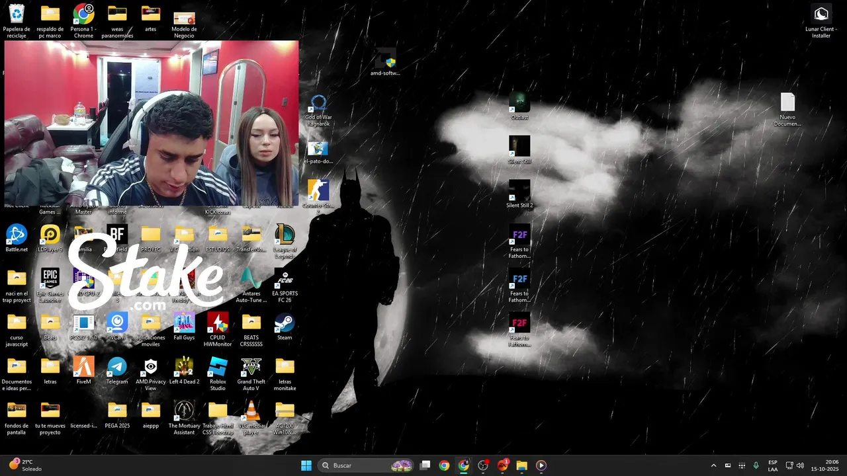Open the naci en el trap proyect folder
The width and height of the screenshot is (847, 476).
[17, 286]
